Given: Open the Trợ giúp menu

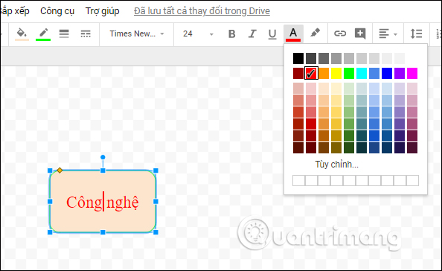Looking at the screenshot, I should coord(103,11).
